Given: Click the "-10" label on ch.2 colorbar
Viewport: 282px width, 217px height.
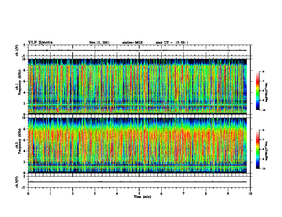Looking at the screenshot, I should 263,168.
